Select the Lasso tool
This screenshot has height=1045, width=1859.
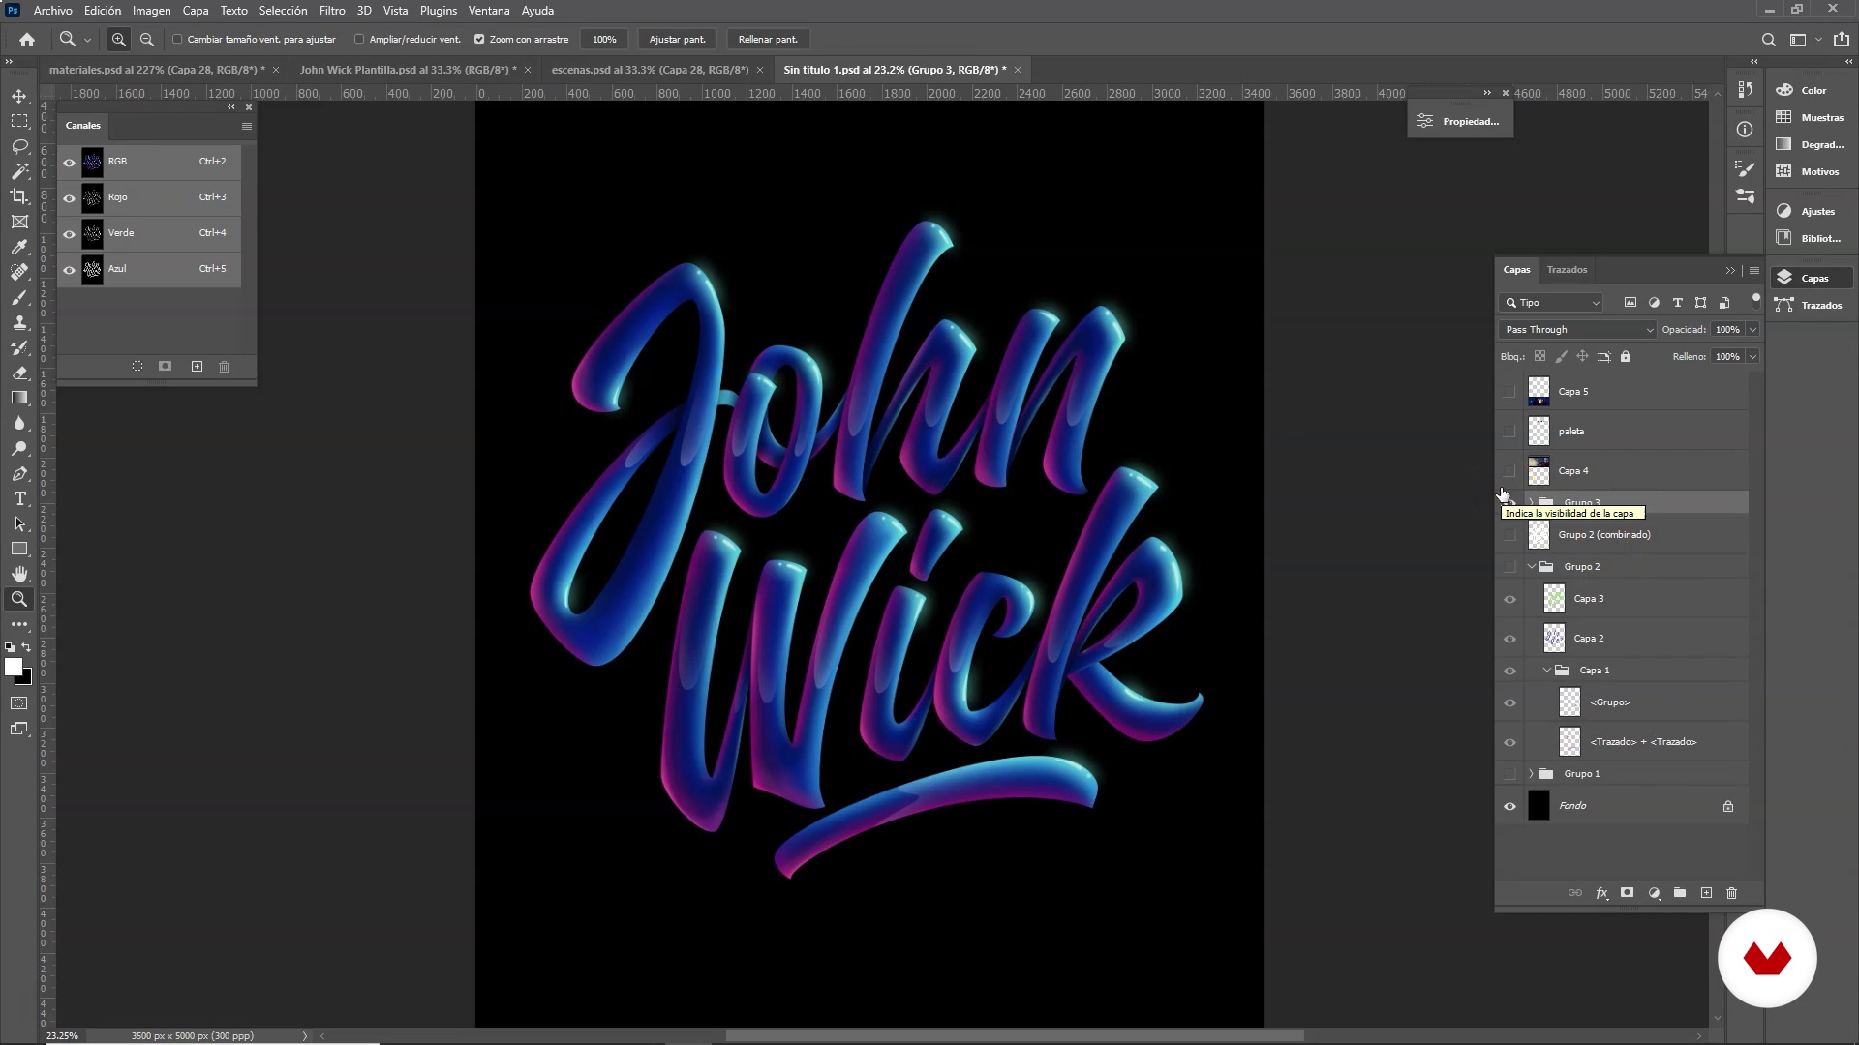[x=19, y=146]
